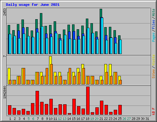This screenshot has width=157, height=122.
Task: Click the "KB F" legend label
Action: (x=153, y=111)
